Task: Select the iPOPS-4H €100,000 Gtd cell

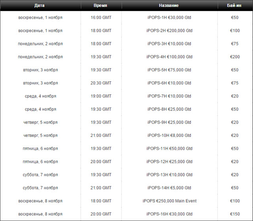Action: 170,57
